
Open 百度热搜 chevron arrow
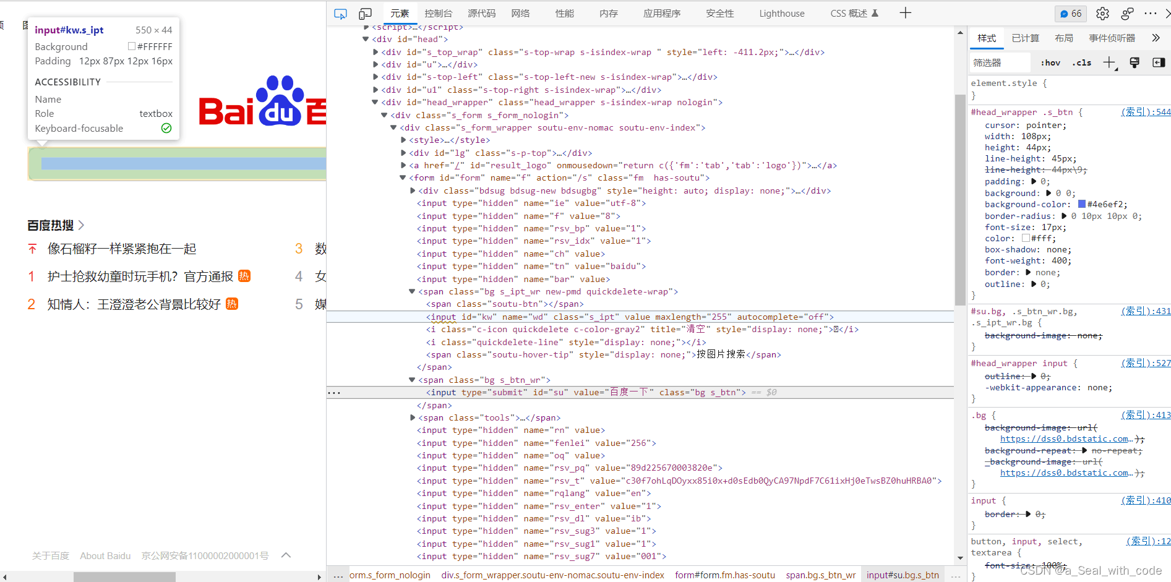coord(81,225)
